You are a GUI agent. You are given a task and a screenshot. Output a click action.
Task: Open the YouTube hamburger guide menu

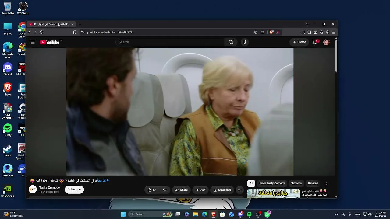(x=33, y=42)
